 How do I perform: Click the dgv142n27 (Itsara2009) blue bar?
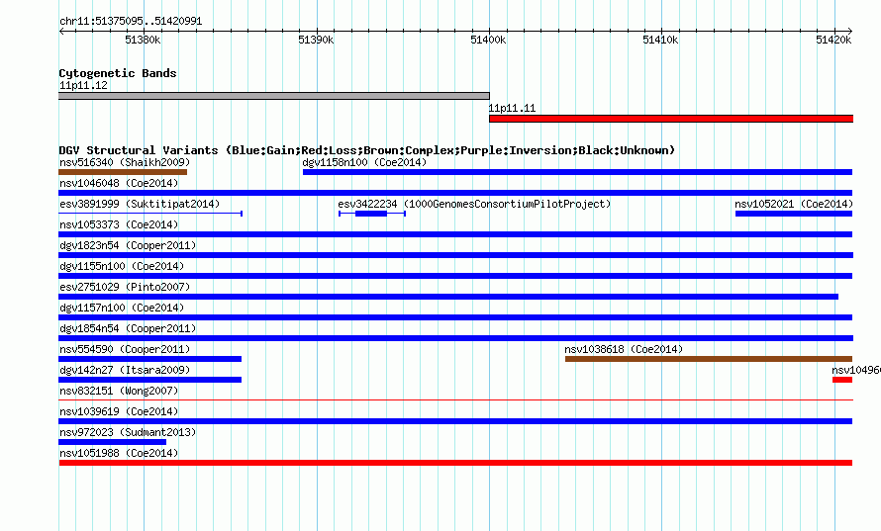click(x=150, y=380)
